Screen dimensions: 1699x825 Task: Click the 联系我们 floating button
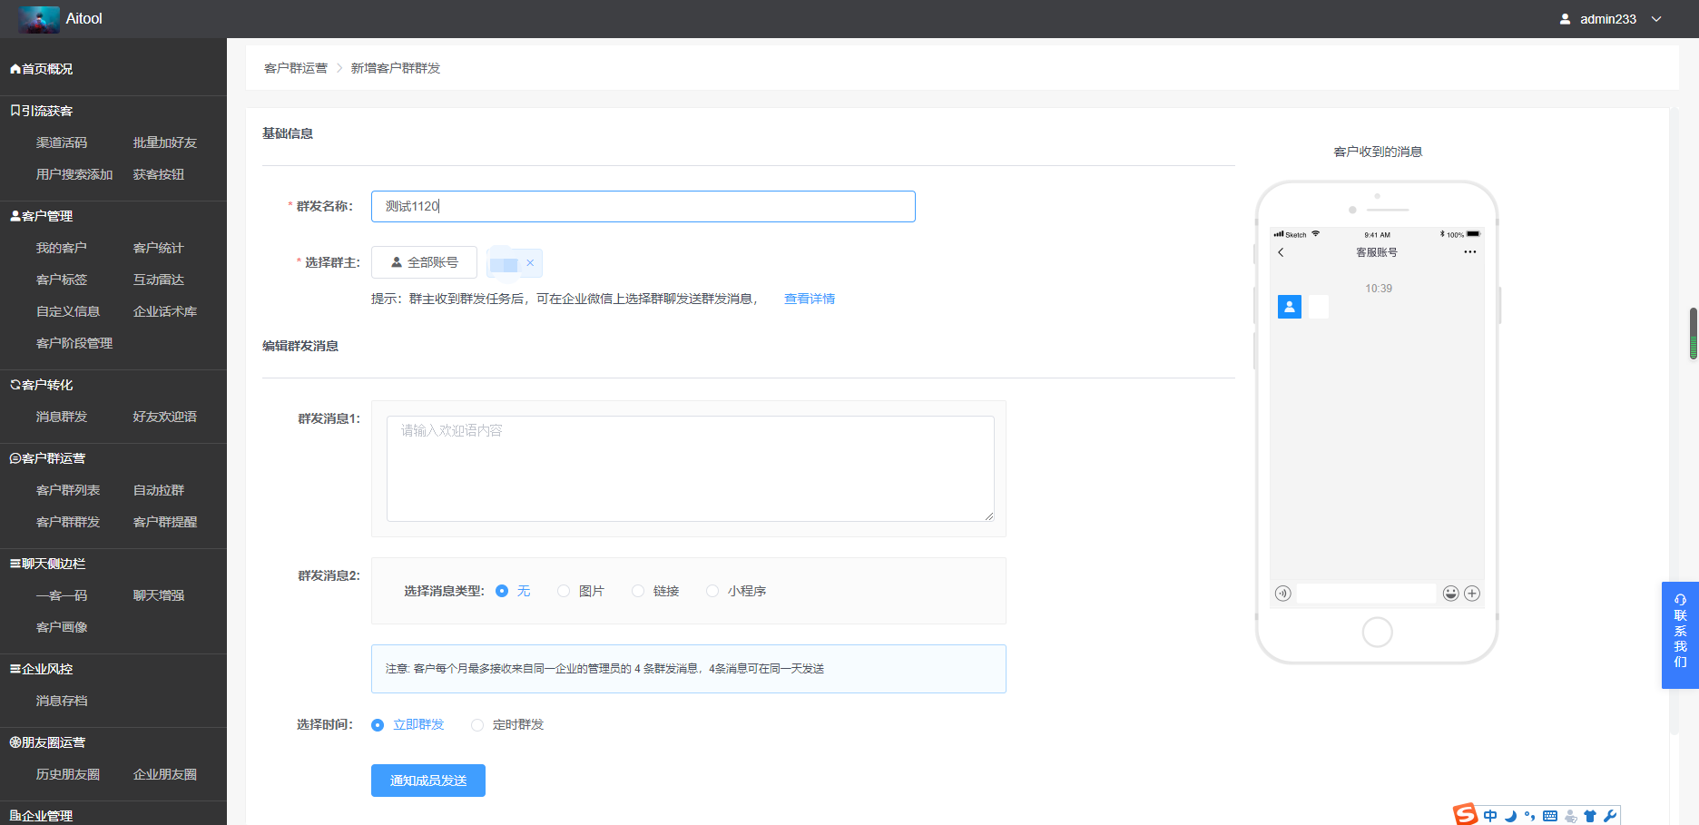point(1680,635)
